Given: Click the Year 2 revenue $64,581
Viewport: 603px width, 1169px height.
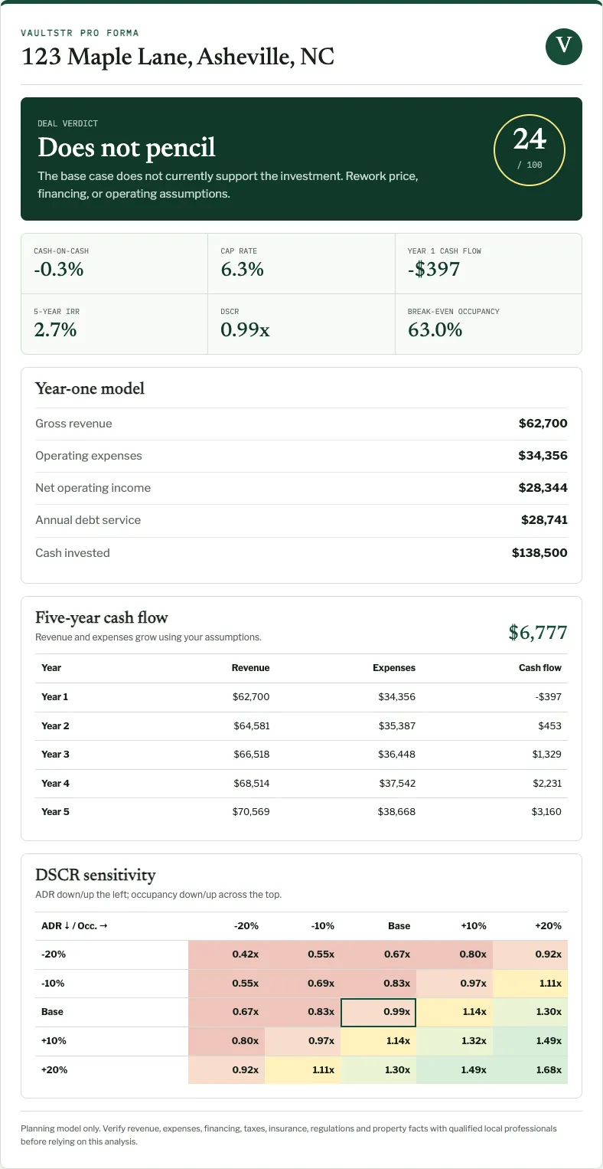Looking at the screenshot, I should coord(252,725).
